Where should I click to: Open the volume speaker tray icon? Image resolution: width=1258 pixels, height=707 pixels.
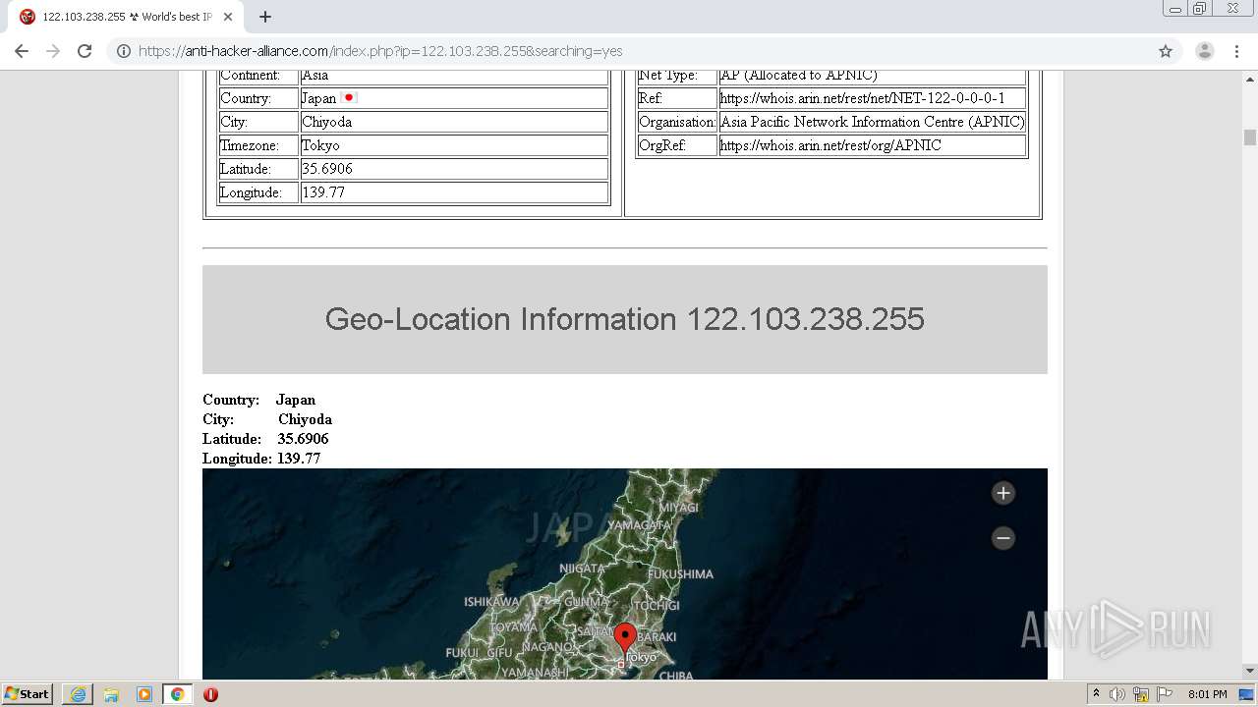1116,694
